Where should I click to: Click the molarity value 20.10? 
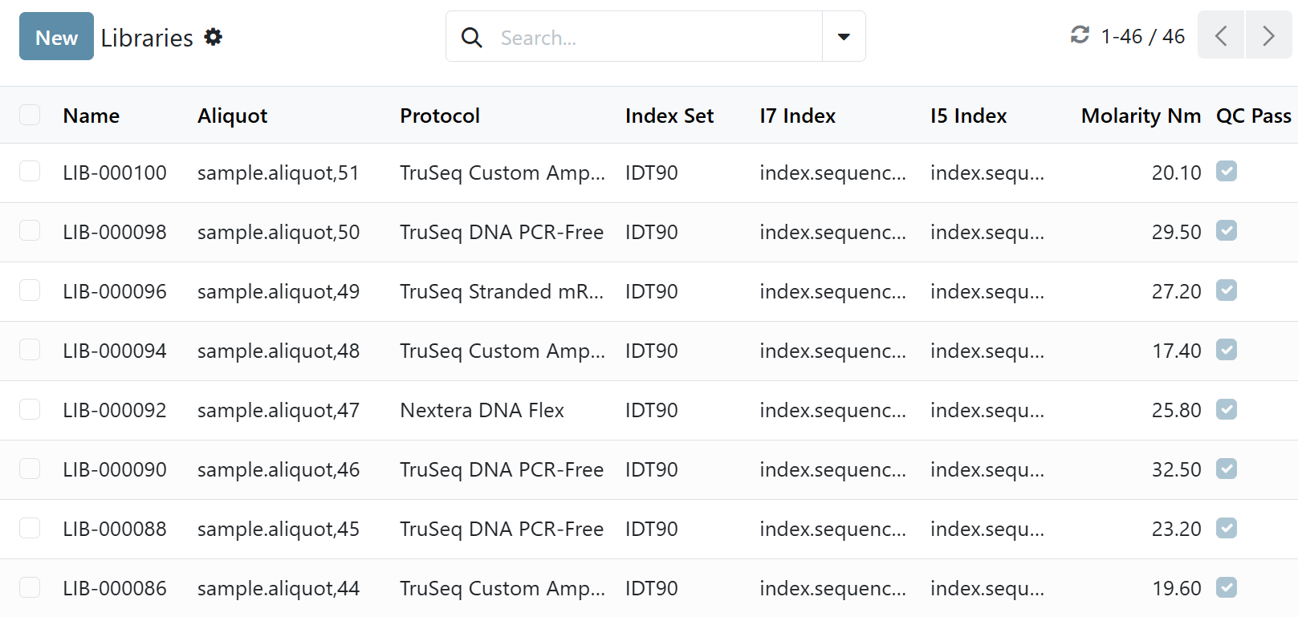click(x=1176, y=173)
